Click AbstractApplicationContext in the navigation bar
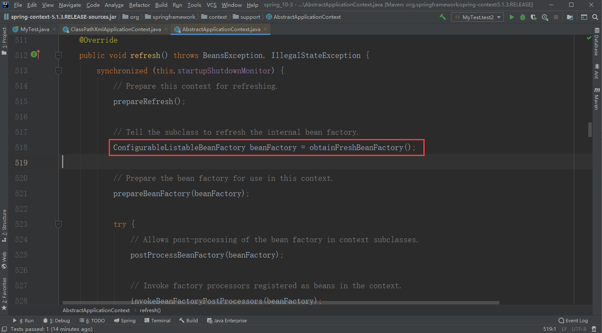This screenshot has width=602, height=333. pyautogui.click(x=303, y=17)
